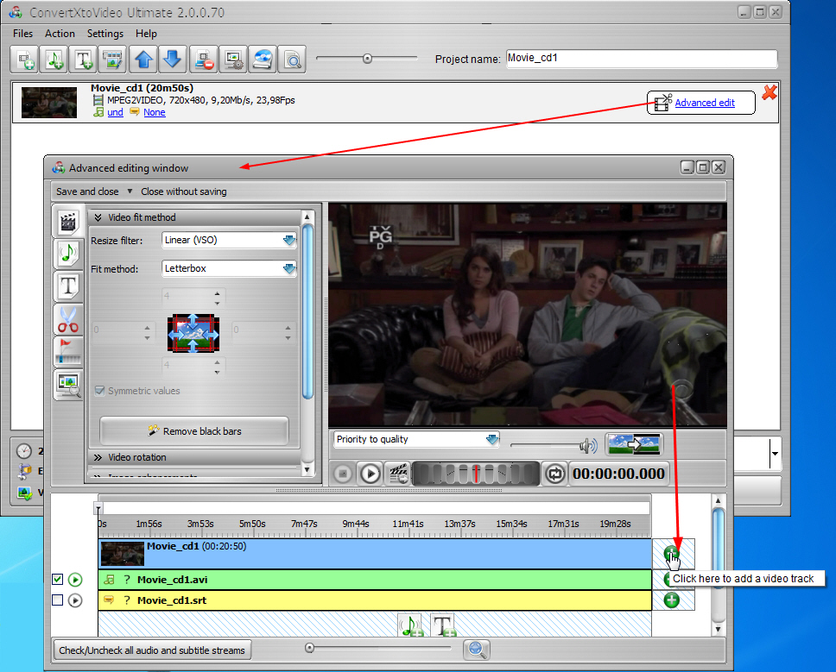The width and height of the screenshot is (836, 672).
Task: Click the Advanced edit link
Action: 705,103
